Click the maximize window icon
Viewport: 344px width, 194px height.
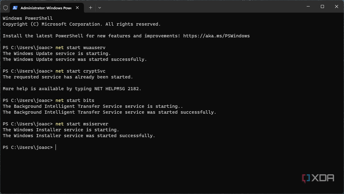pos(322,6)
